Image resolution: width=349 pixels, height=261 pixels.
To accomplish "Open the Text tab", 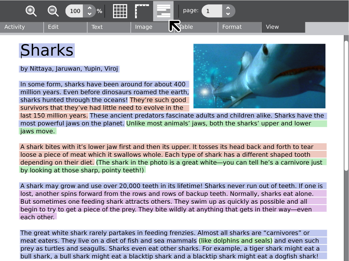I will pos(109,27).
